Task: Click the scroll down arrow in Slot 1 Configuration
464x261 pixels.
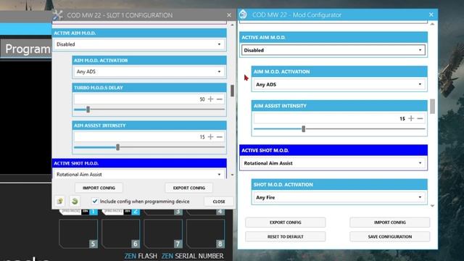Action: click(x=232, y=175)
